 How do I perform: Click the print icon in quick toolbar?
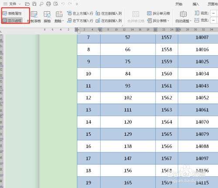tap(48, 4)
